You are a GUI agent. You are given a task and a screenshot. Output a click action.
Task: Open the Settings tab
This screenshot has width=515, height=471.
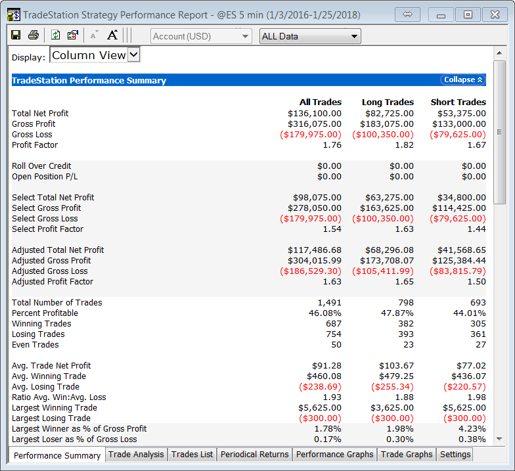click(x=455, y=455)
